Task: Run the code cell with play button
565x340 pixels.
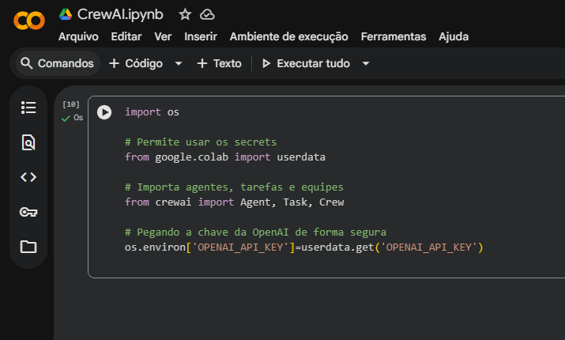Action: (104, 112)
